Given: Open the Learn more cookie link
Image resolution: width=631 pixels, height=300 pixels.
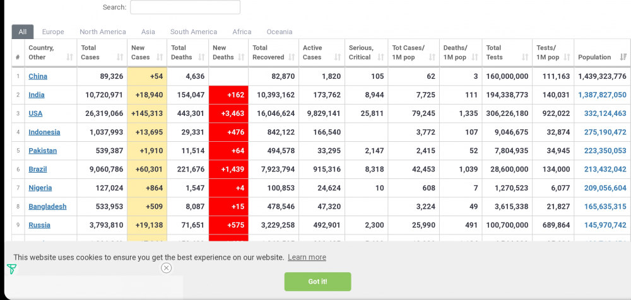Looking at the screenshot, I should tap(307, 257).
